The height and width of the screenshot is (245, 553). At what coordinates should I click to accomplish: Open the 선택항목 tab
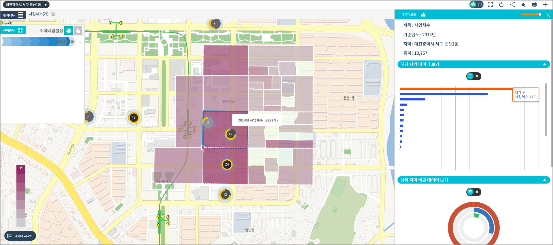[13, 30]
